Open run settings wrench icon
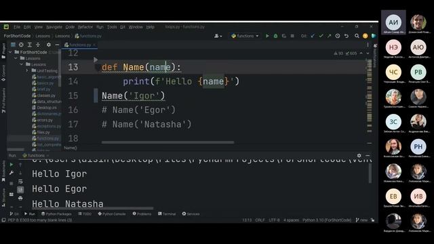Viewport: 434px width, 244px height. point(12,173)
